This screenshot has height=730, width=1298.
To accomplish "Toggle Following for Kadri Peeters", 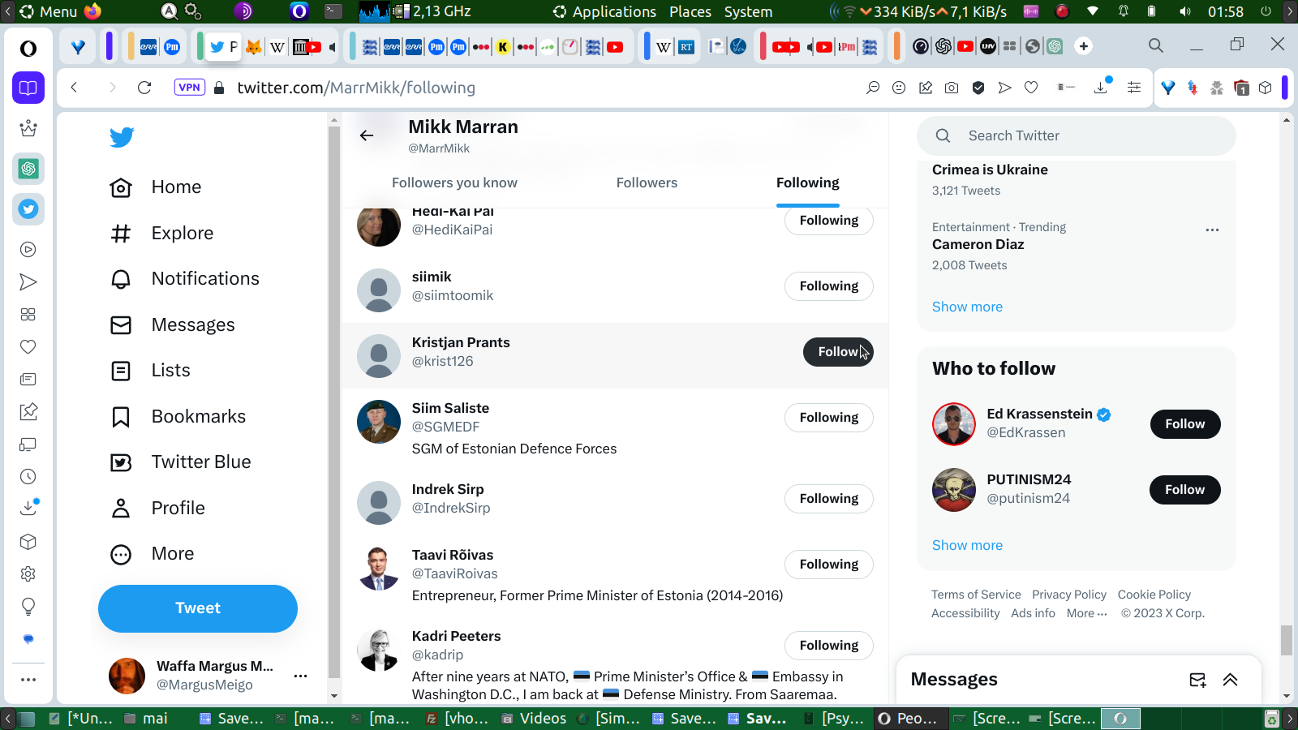I will tap(829, 646).
